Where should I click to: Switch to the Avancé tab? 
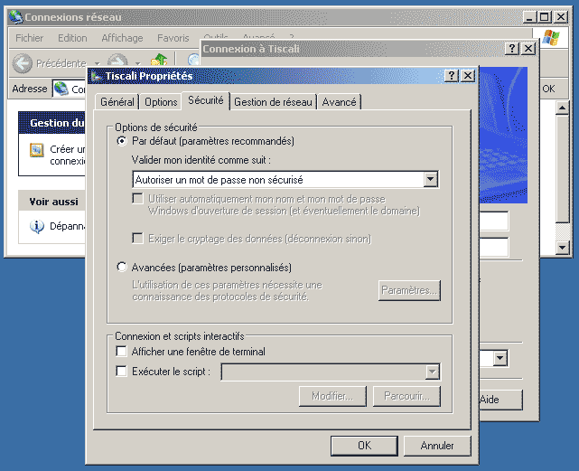coord(339,101)
